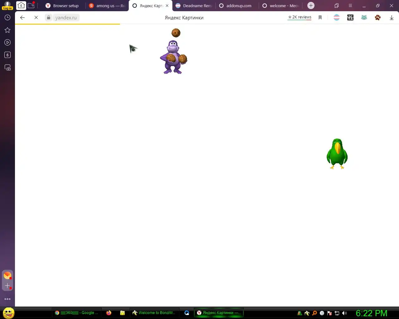Click the purple BonziBuddy gorilla character
Screen dimensions: 399x319
point(173,57)
